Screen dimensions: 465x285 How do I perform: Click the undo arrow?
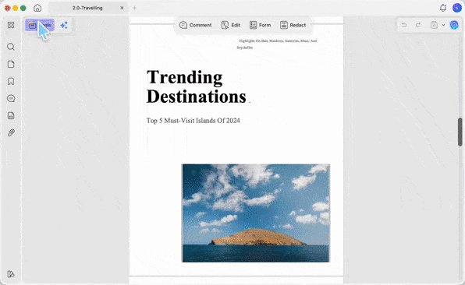point(404,25)
